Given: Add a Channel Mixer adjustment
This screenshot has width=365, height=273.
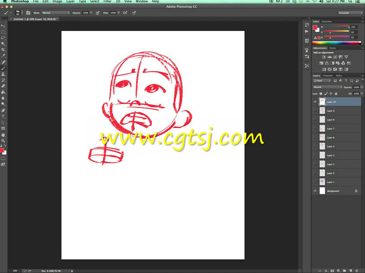Looking at the screenshot, I should (x=343, y=63).
